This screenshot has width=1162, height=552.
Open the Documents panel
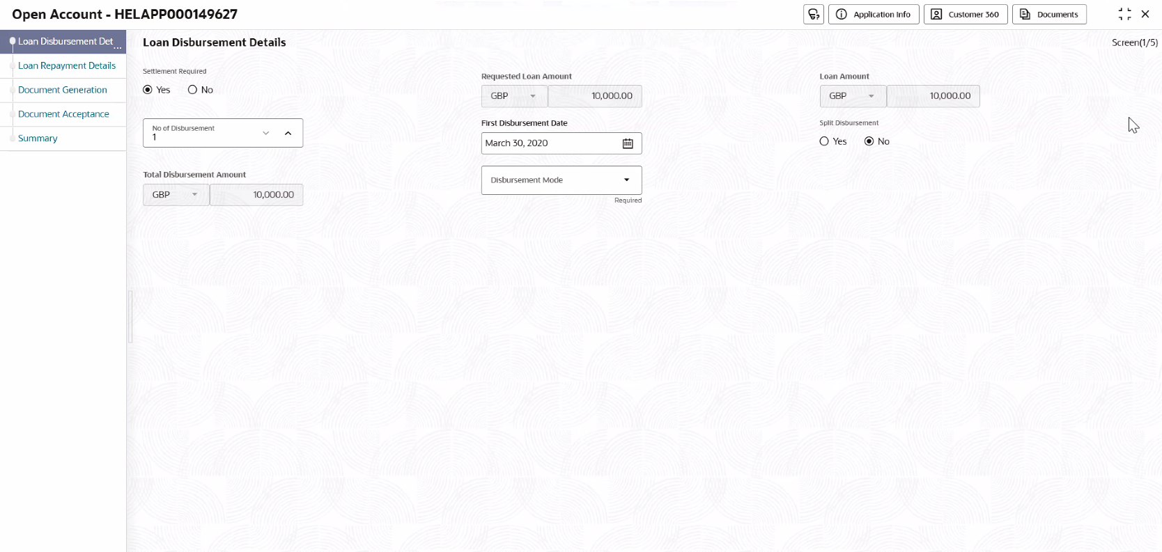click(1049, 14)
